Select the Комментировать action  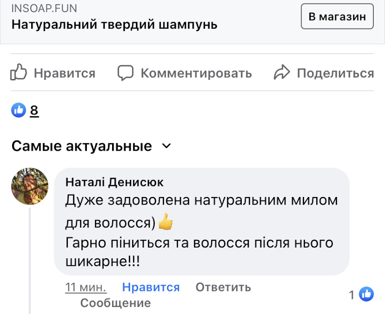tap(196, 73)
